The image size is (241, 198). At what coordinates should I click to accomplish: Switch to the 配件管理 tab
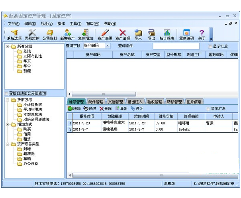coord(96,102)
